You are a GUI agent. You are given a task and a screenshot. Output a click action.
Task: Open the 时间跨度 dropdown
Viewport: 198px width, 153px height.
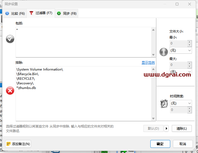click(181, 103)
